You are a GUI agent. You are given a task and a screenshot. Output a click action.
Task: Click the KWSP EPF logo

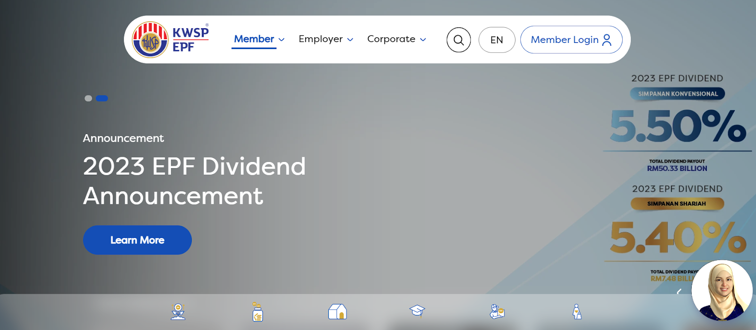[171, 40]
